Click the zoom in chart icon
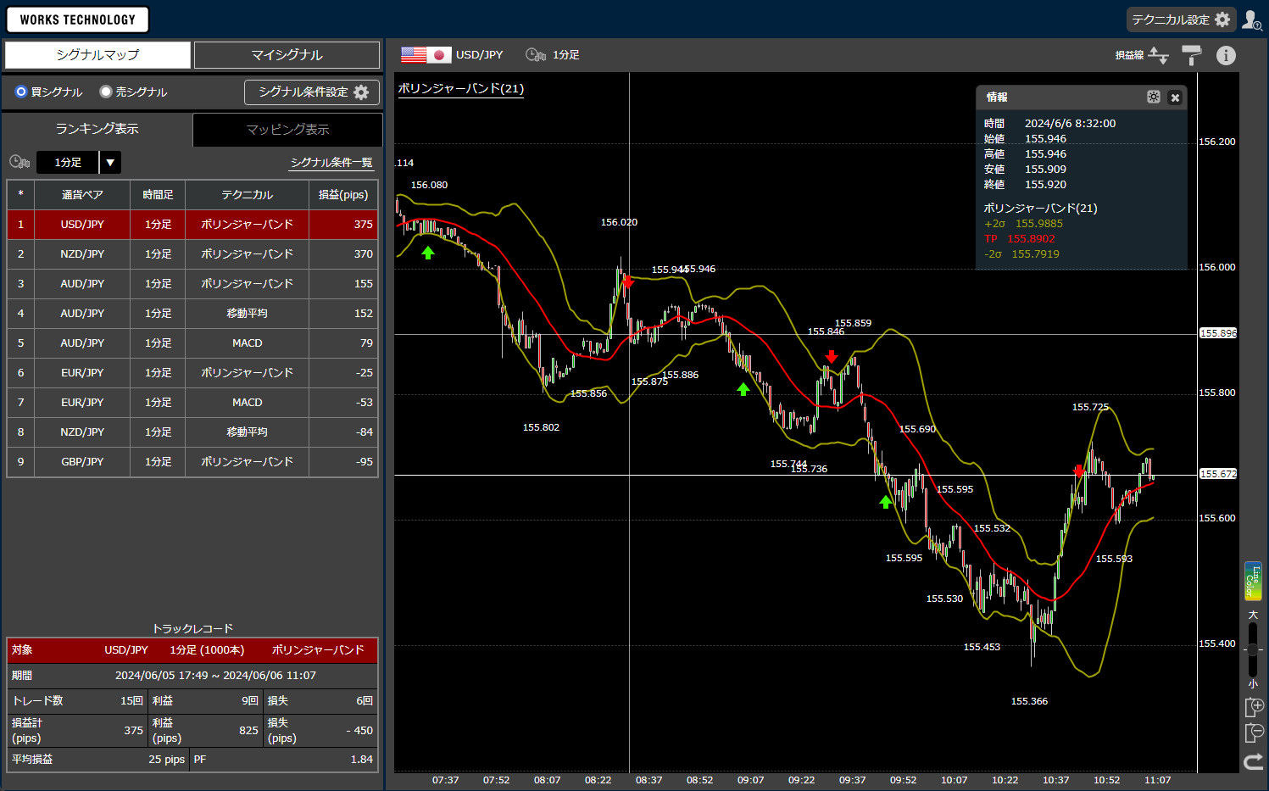Image resolution: width=1269 pixels, height=791 pixels. pyautogui.click(x=1254, y=707)
